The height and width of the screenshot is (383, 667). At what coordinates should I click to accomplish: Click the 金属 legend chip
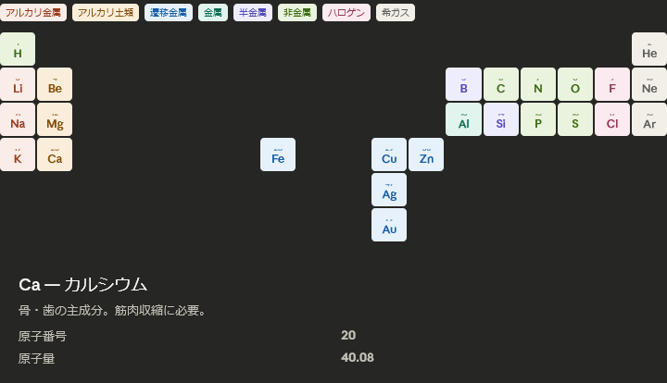click(x=213, y=13)
